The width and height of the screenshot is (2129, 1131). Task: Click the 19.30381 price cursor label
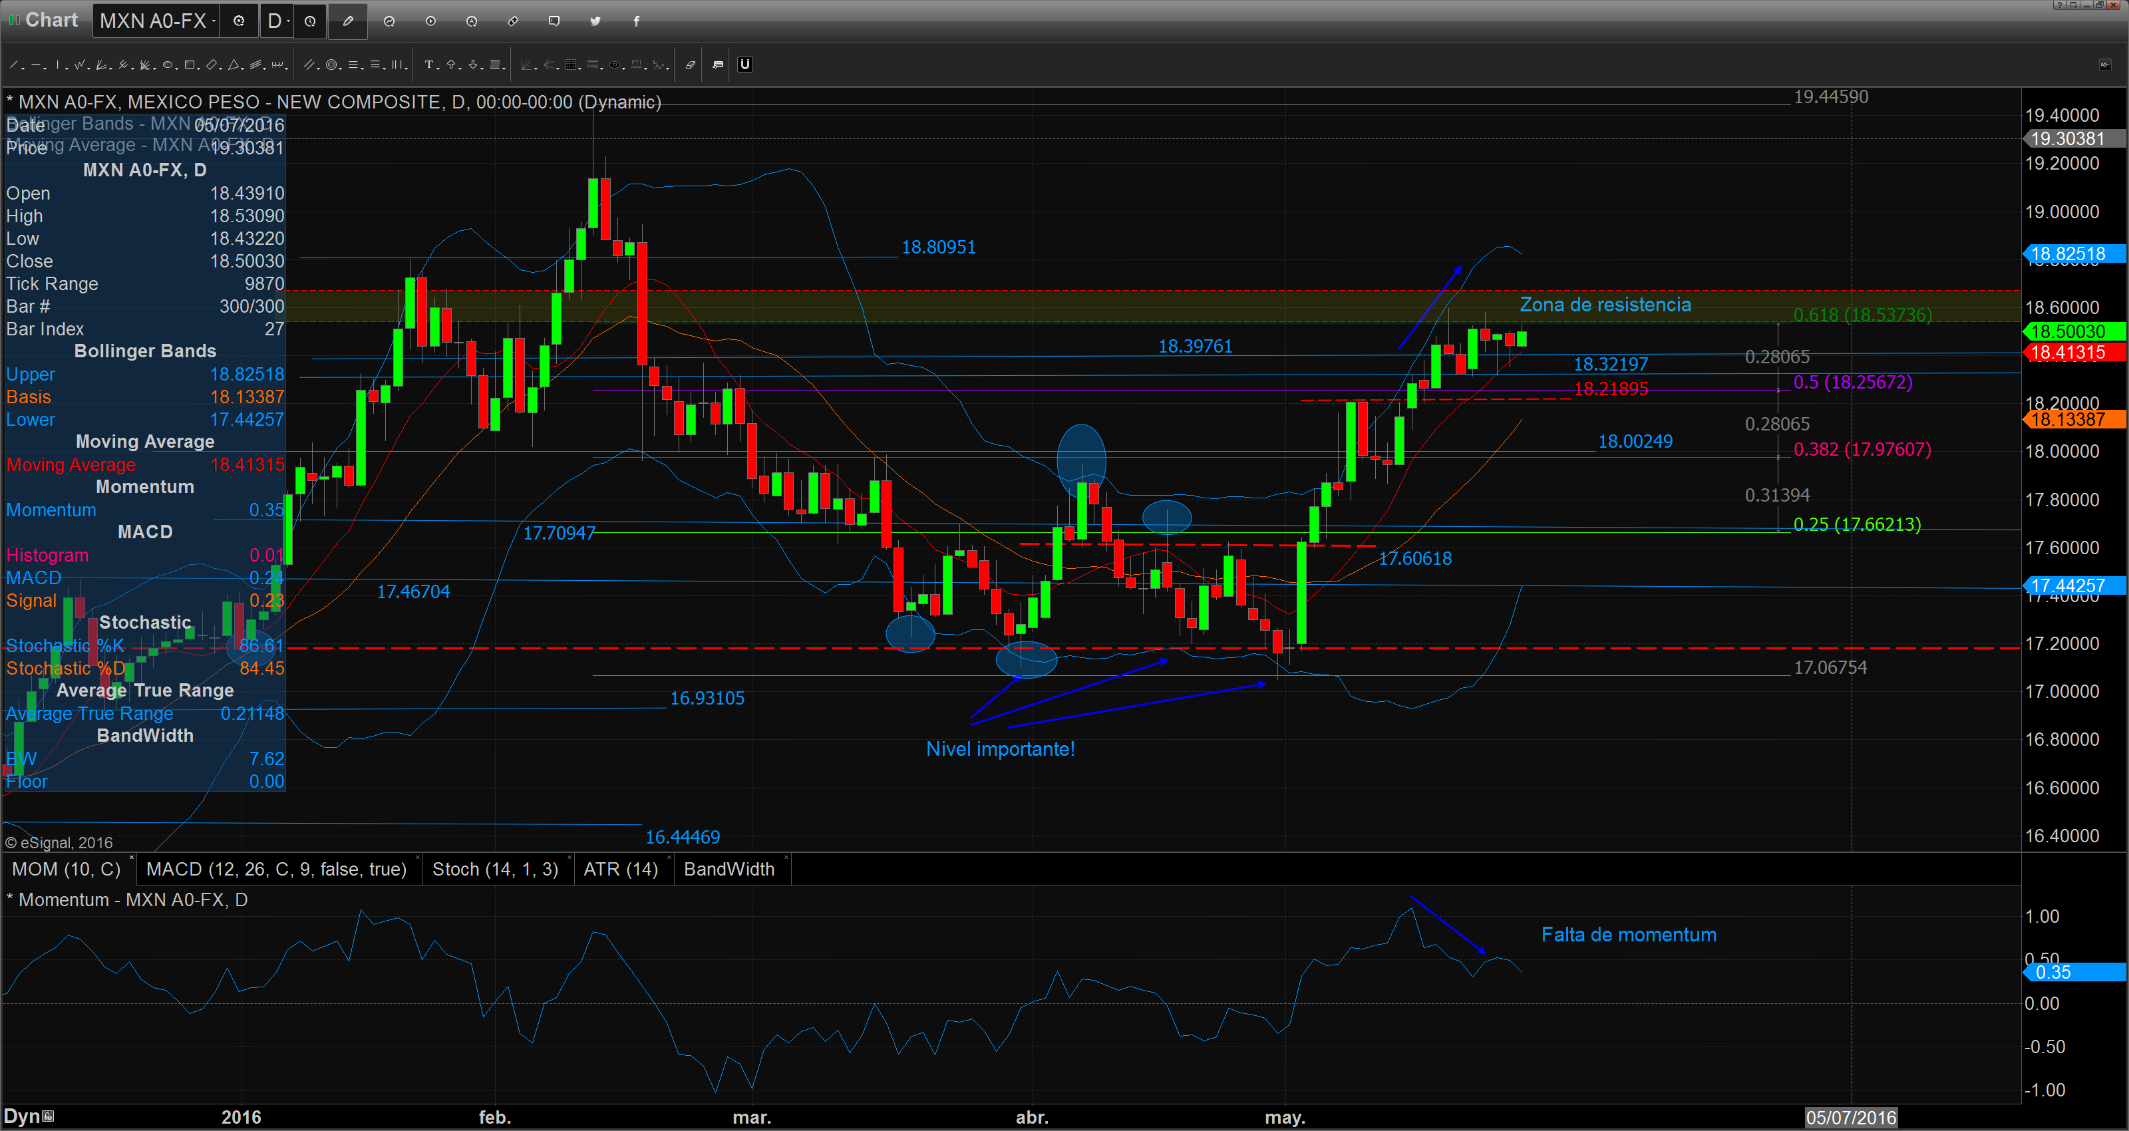coord(2074,139)
